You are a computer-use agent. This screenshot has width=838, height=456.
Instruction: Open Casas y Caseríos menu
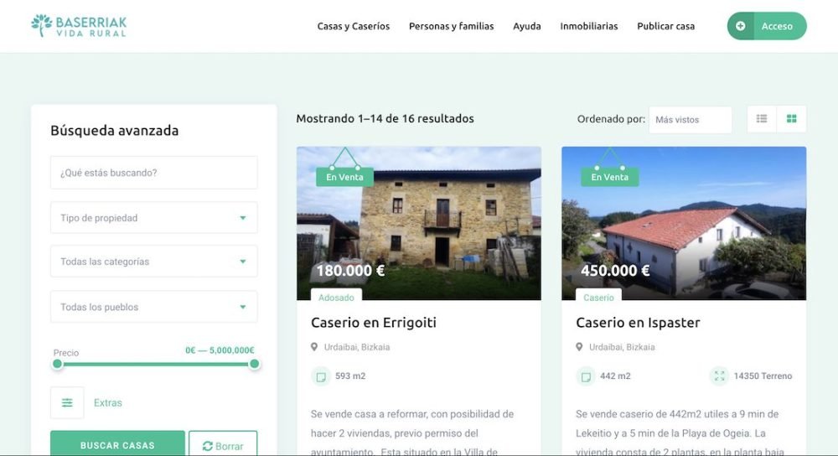tap(354, 26)
